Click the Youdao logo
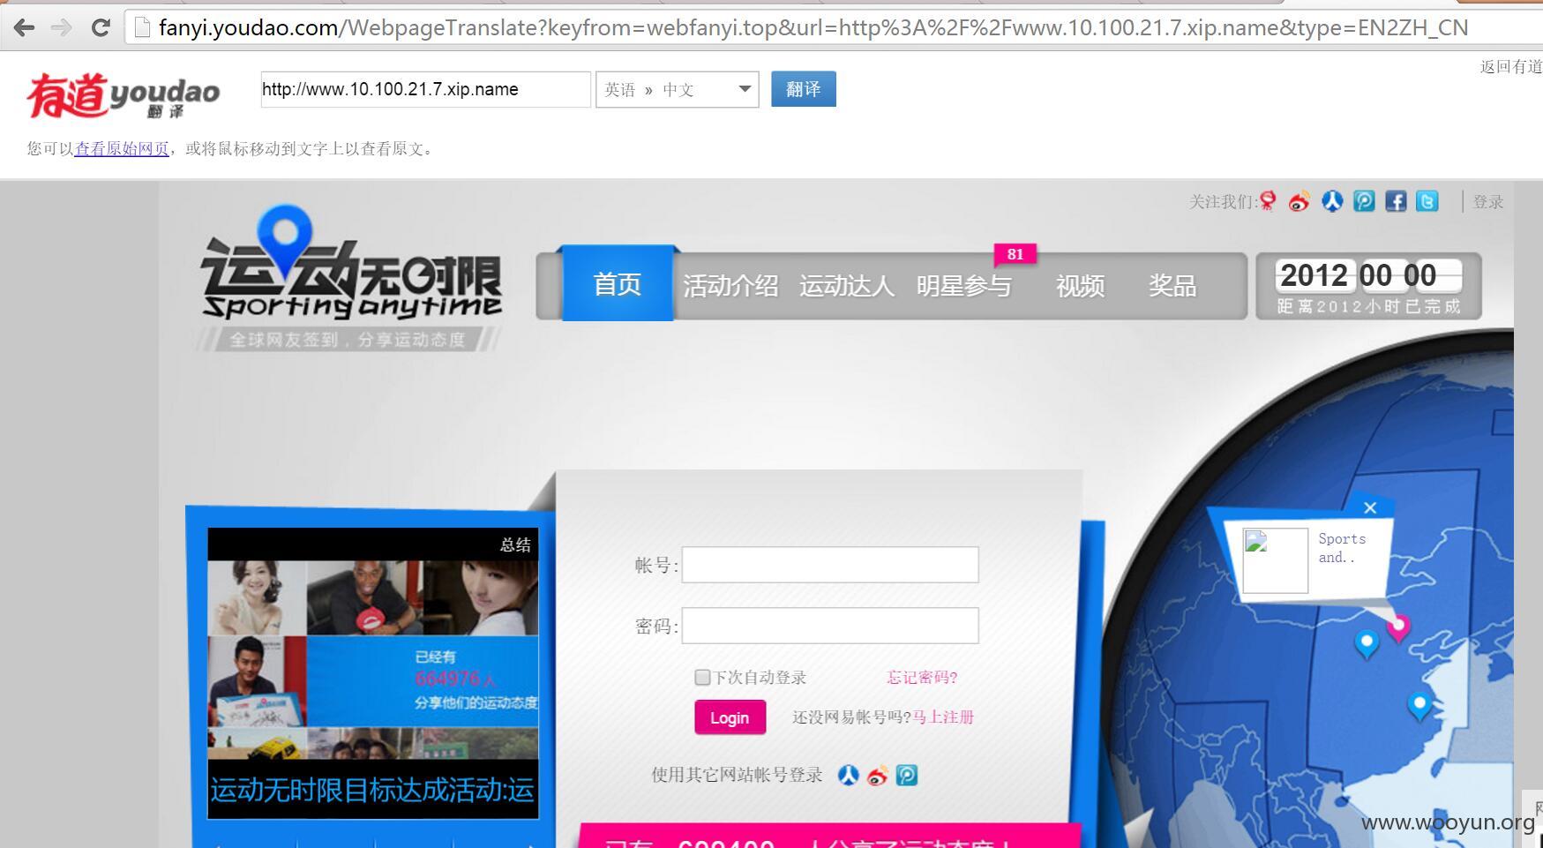1543x848 pixels. click(123, 95)
